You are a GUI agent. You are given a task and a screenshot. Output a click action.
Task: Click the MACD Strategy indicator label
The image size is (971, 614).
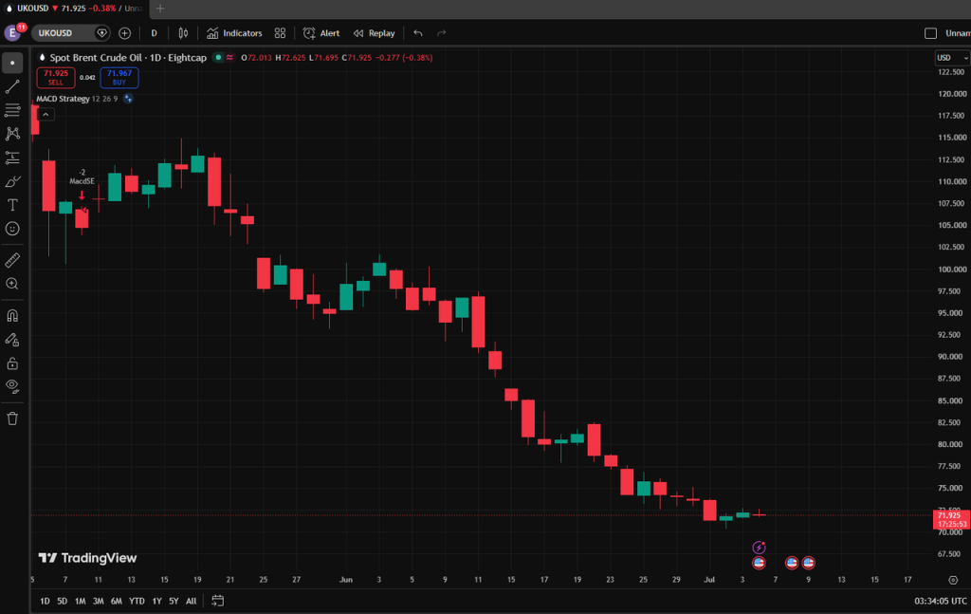click(x=63, y=99)
